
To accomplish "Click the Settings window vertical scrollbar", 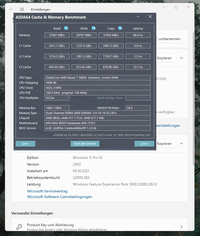I will pyautogui.click(x=193, y=99).
